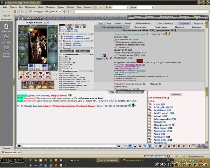Click the 'надеть' link for the ring
The width and height of the screenshot is (210, 168).
pos(100,58)
